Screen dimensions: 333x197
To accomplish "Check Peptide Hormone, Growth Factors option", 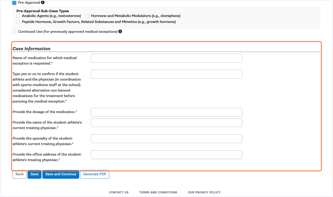I will click(x=18, y=22).
